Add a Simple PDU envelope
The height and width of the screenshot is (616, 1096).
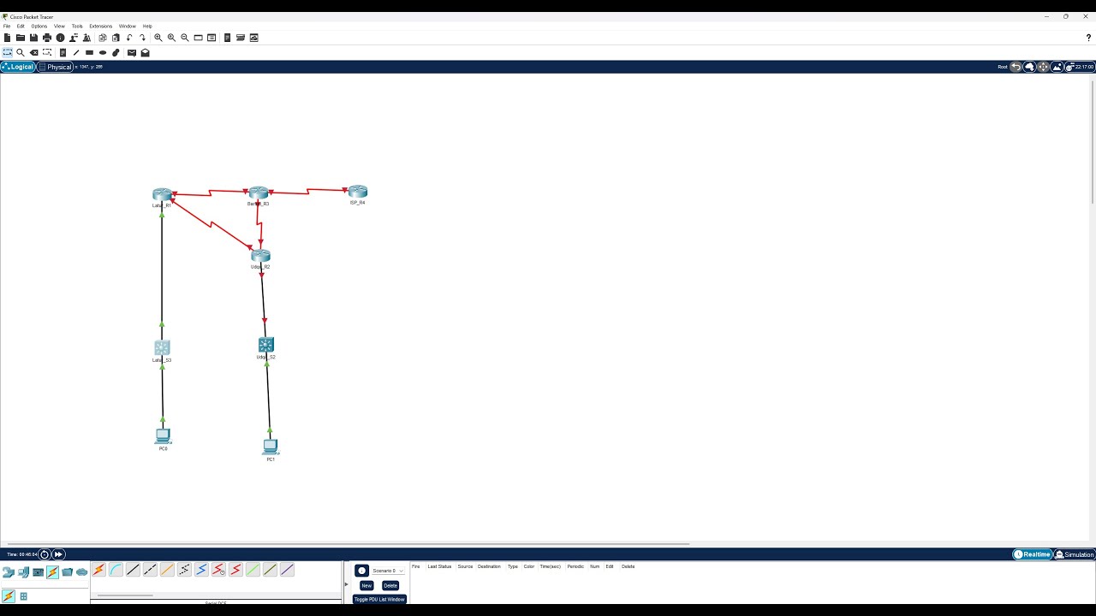132,52
